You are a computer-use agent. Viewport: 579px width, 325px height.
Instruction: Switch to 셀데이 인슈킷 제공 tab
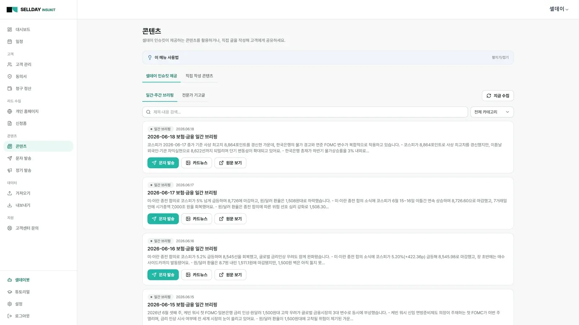tap(161, 76)
